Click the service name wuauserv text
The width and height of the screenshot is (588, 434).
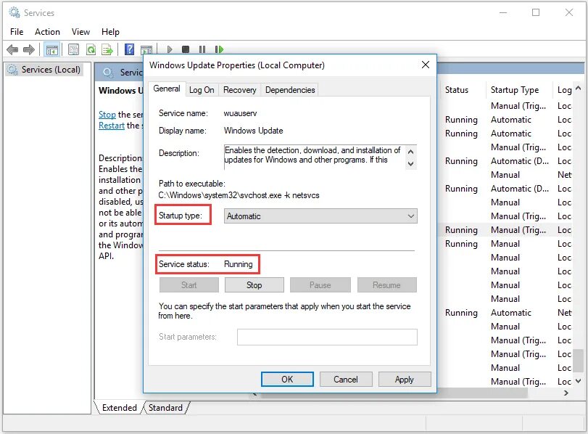point(241,113)
